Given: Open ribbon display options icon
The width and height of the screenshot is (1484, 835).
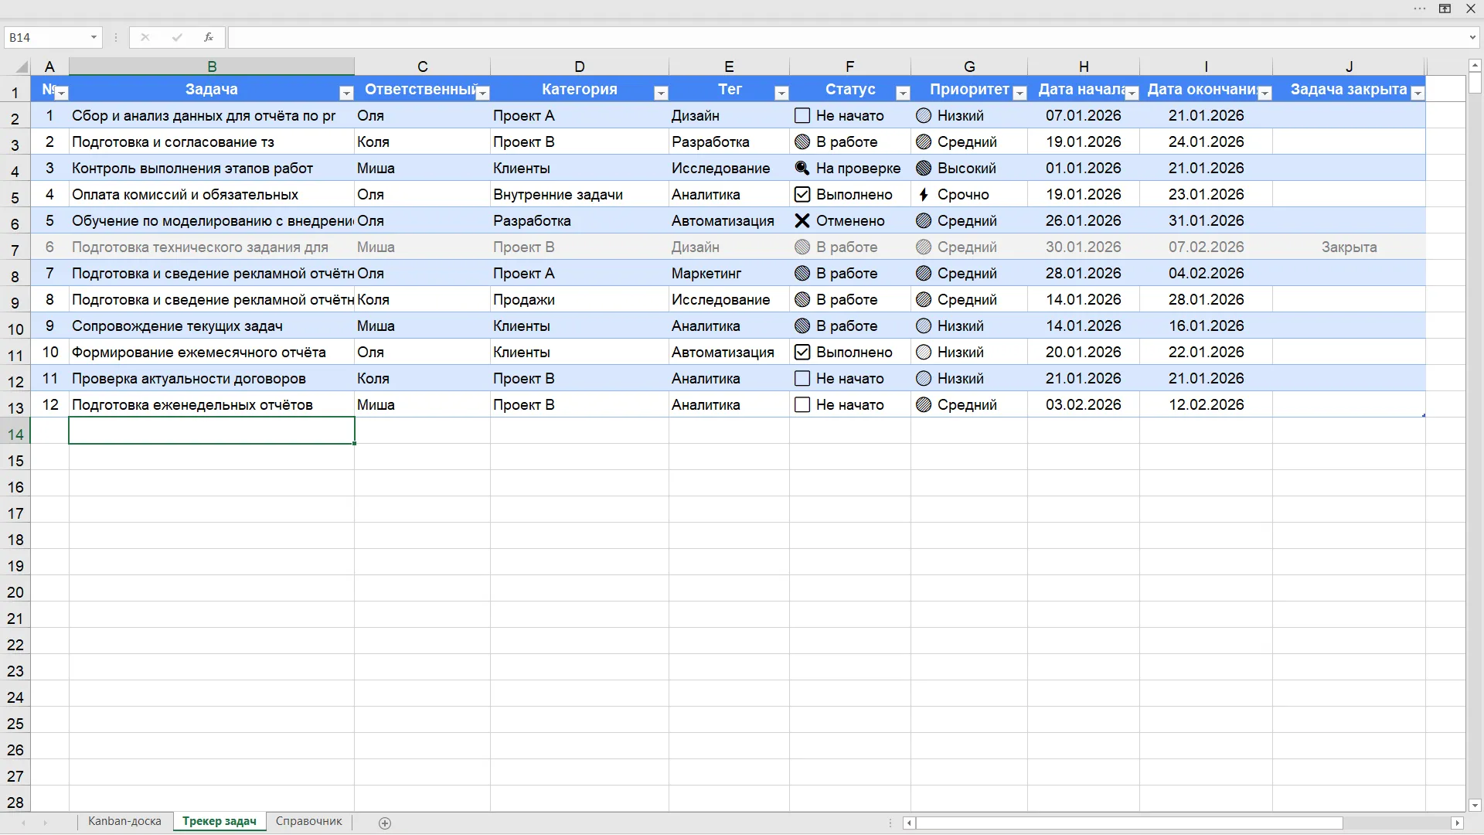Looking at the screenshot, I should [x=1445, y=9].
